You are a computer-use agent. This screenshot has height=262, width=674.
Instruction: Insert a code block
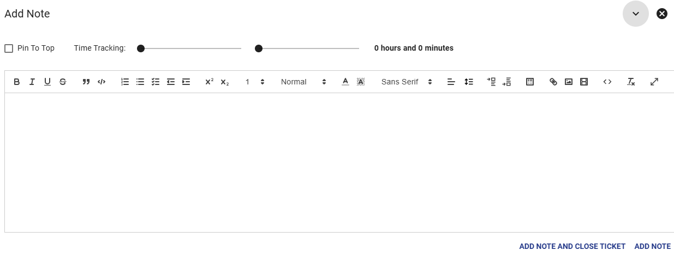[102, 82]
